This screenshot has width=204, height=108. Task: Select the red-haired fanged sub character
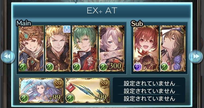tap(146, 48)
